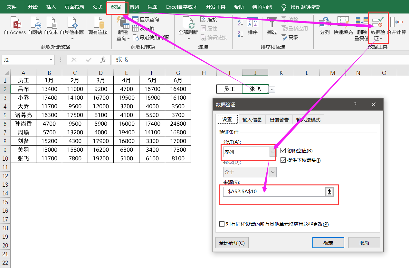The height and width of the screenshot is (268, 409).
Task: Sort descending with the Z-A icon
Action: [241, 34]
